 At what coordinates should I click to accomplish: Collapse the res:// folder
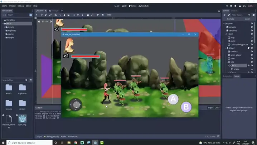point(3,24)
